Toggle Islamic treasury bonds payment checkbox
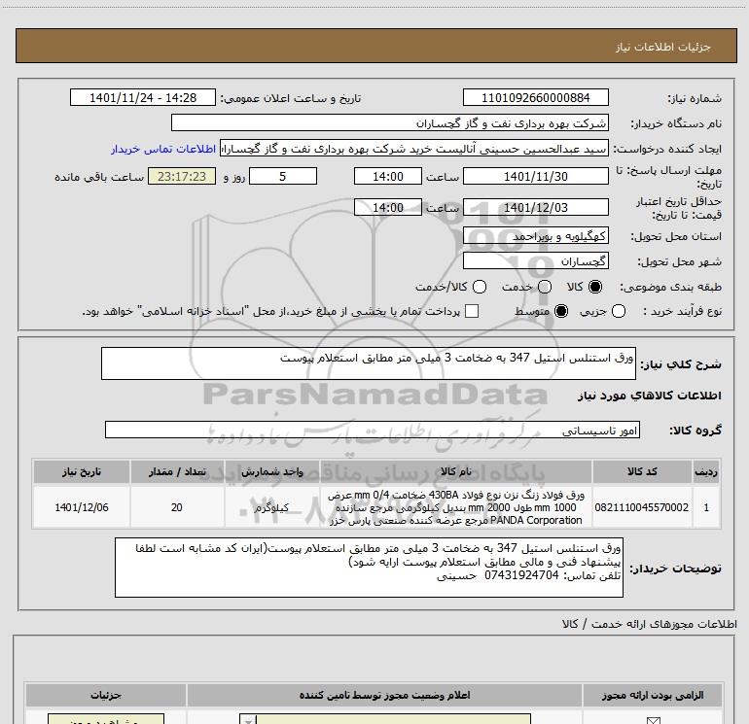Image resolution: width=749 pixels, height=724 pixels. tap(472, 311)
